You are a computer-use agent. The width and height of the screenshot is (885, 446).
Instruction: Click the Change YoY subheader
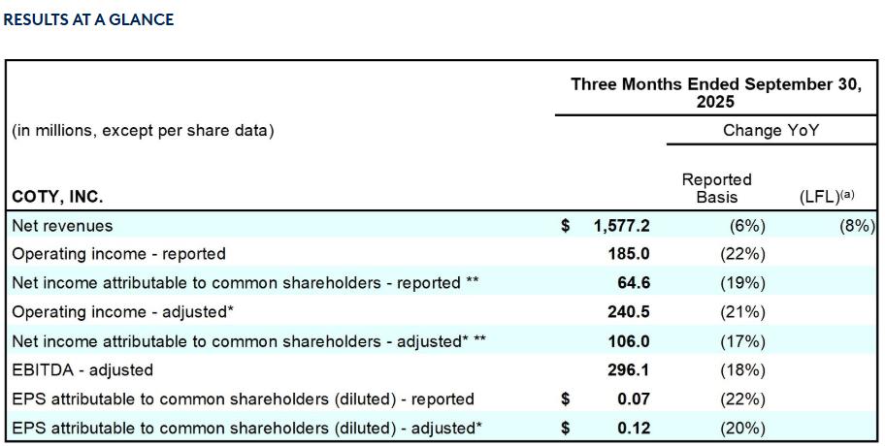coord(770,130)
